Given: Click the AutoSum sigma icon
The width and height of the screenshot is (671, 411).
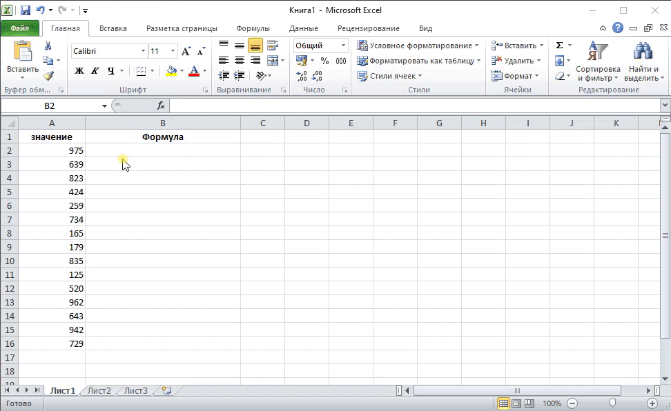Looking at the screenshot, I should (x=559, y=46).
